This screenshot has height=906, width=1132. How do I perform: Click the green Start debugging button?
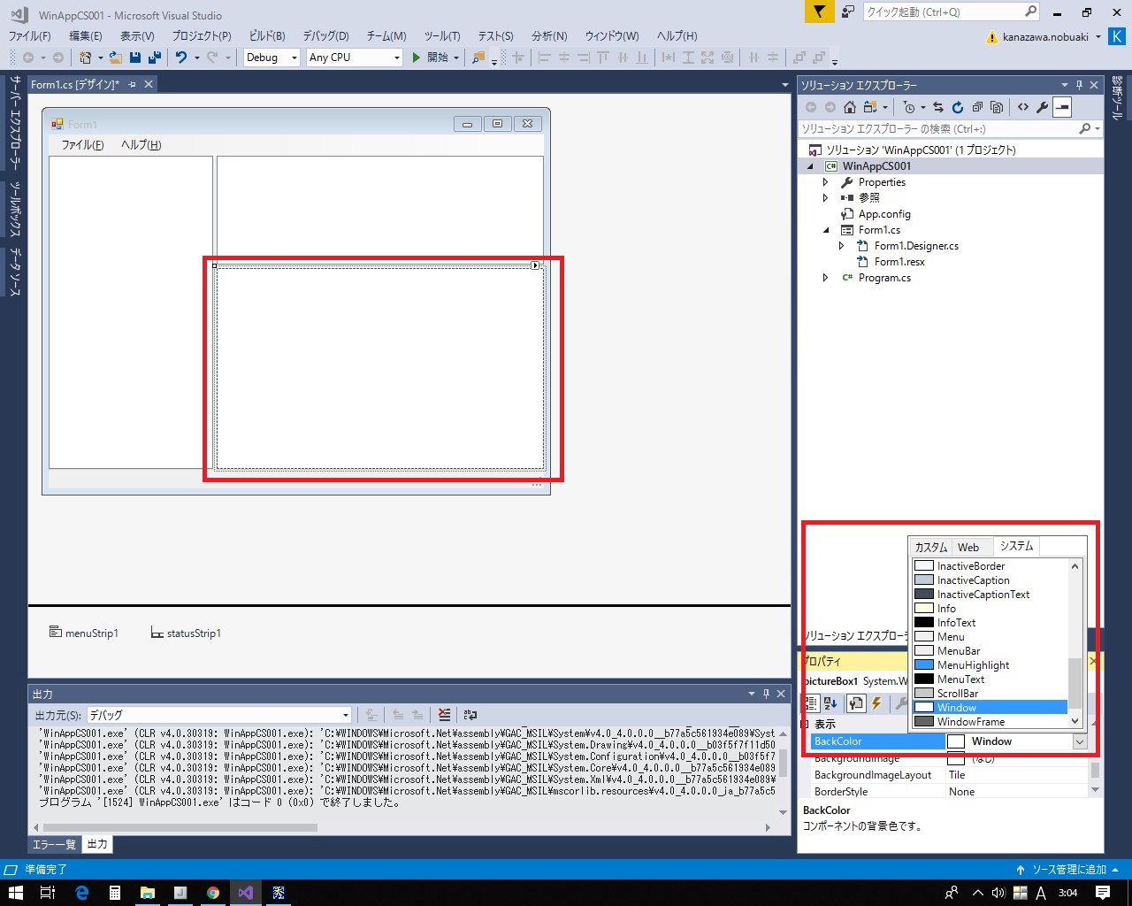416,58
